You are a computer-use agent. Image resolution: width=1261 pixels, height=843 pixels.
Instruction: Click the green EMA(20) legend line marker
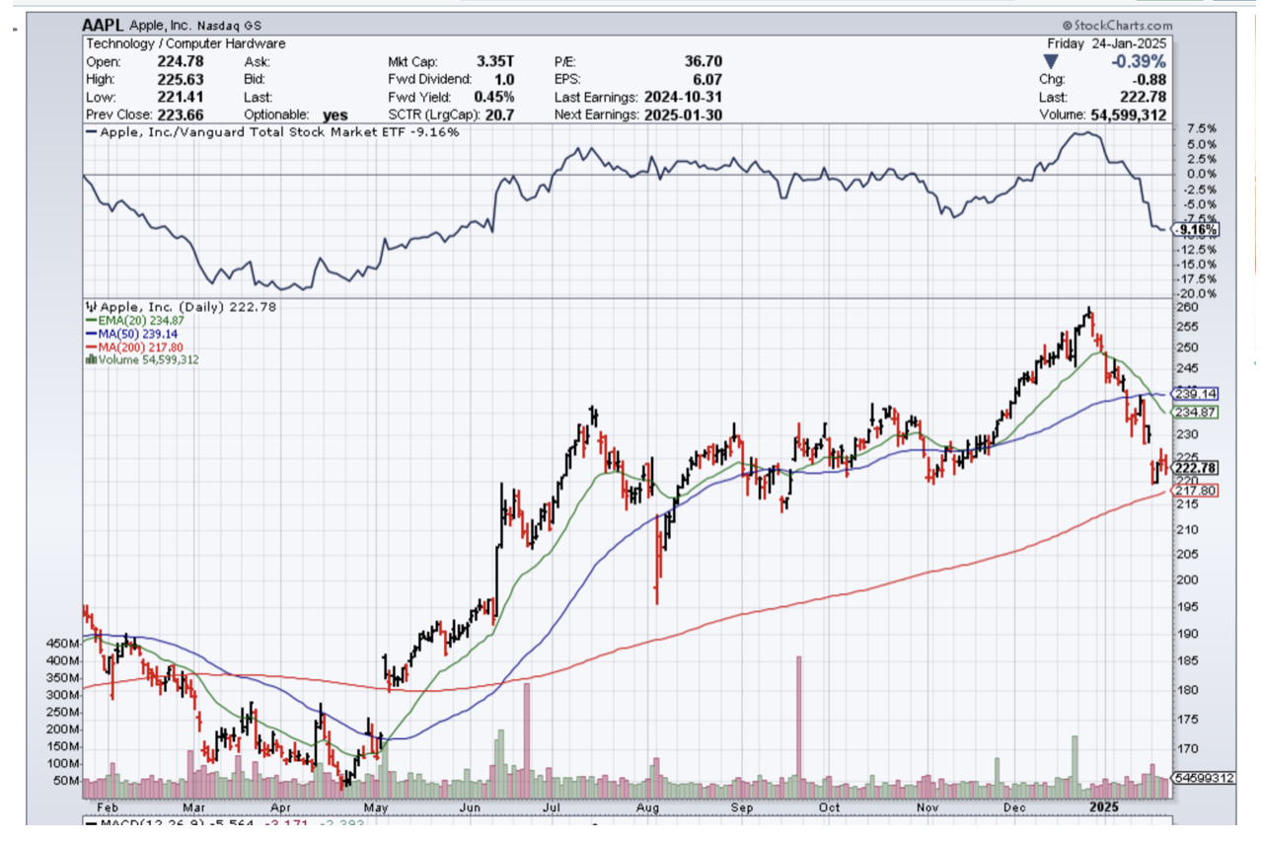pos(90,321)
